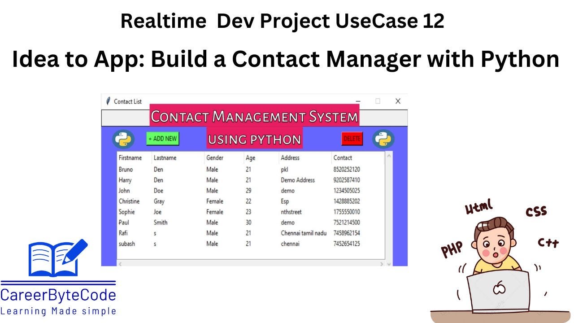
Task: Select Paul Smith's contact row
Action: [x=202, y=223]
